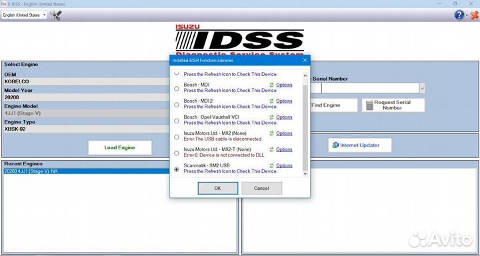
Task: Click the 'Error:The USB cable is disconnected.' text
Action: pyautogui.click(x=223, y=139)
